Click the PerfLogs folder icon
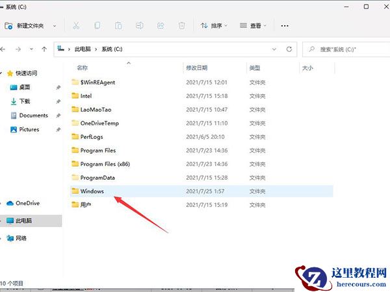Screen dimensions: 390x292 pos(75,136)
